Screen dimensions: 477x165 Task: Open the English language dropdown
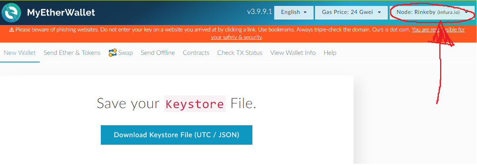click(x=294, y=12)
